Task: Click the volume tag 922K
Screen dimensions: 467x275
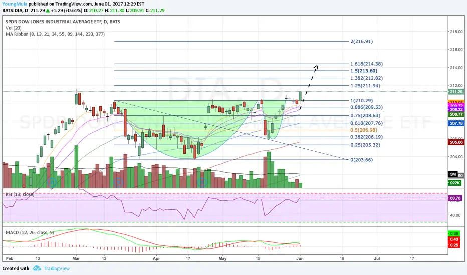Action: pyautogui.click(x=455, y=183)
